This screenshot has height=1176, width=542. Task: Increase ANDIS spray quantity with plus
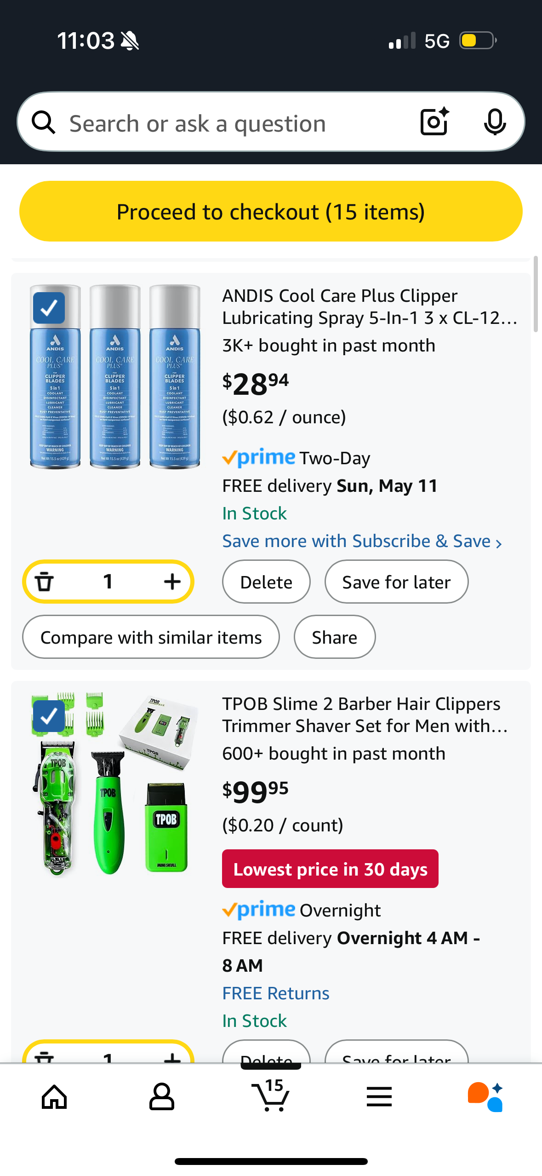click(x=172, y=582)
